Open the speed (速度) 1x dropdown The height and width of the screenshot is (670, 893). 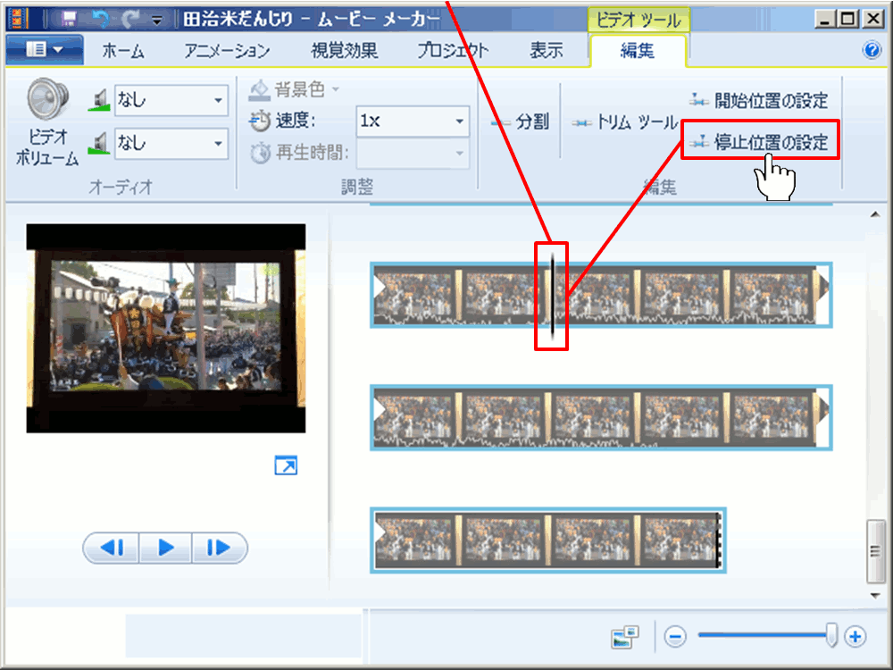pos(460,121)
